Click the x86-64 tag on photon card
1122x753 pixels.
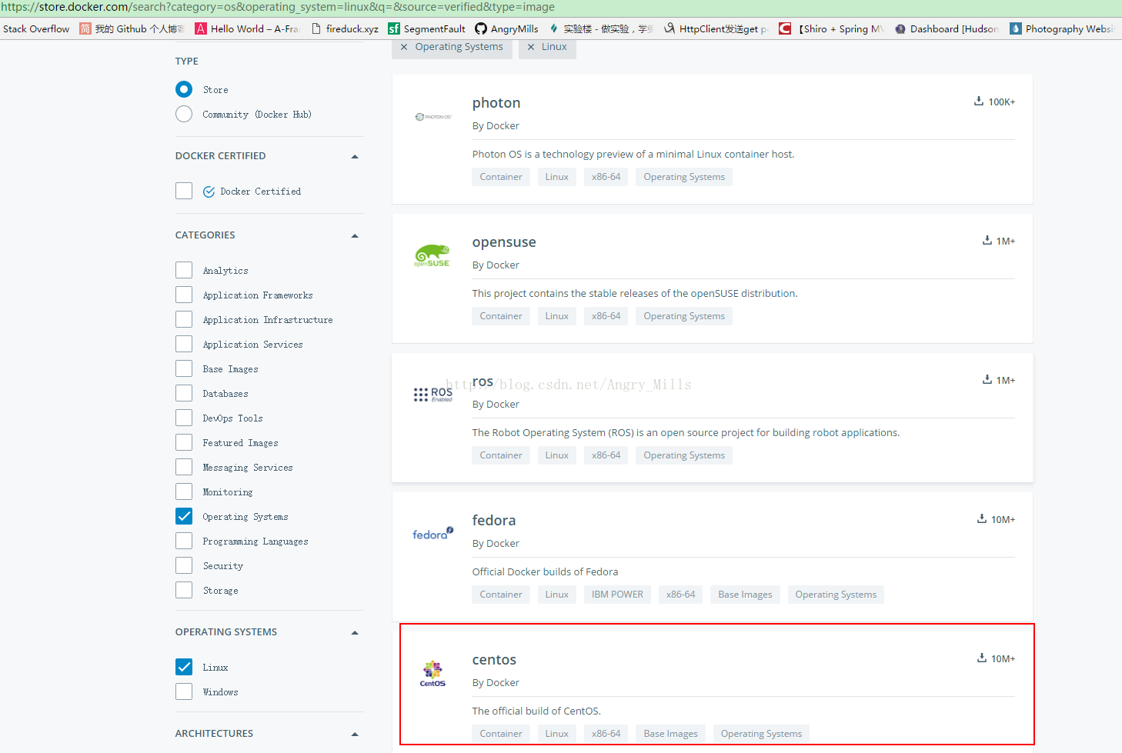pos(606,177)
